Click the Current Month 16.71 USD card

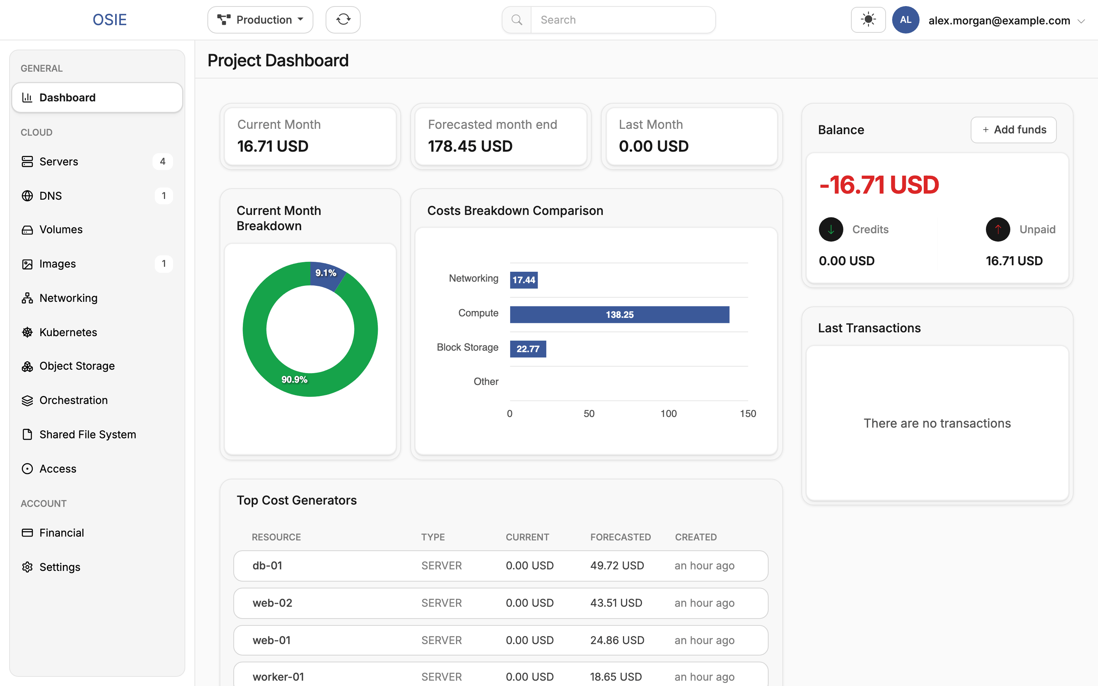pyautogui.click(x=310, y=136)
